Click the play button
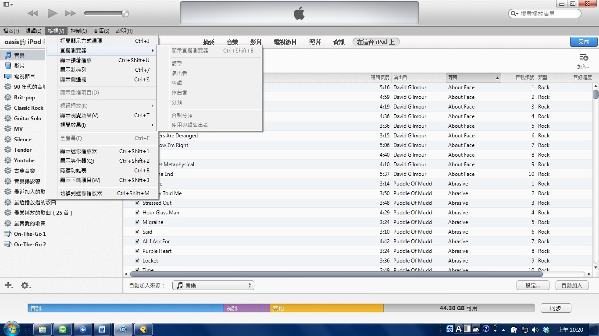 [x=52, y=14]
